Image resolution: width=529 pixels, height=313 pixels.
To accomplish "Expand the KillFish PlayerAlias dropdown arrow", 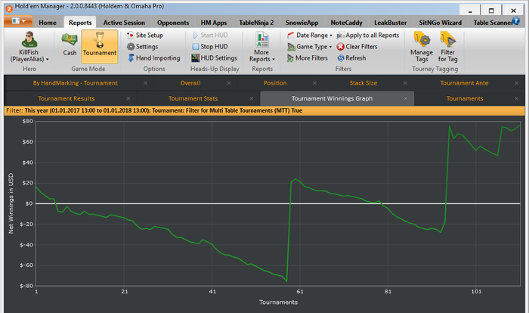I will (48, 60).
